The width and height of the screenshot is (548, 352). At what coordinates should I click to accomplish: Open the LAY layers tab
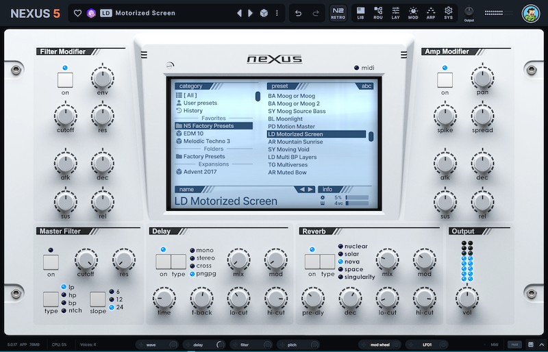tap(396, 13)
